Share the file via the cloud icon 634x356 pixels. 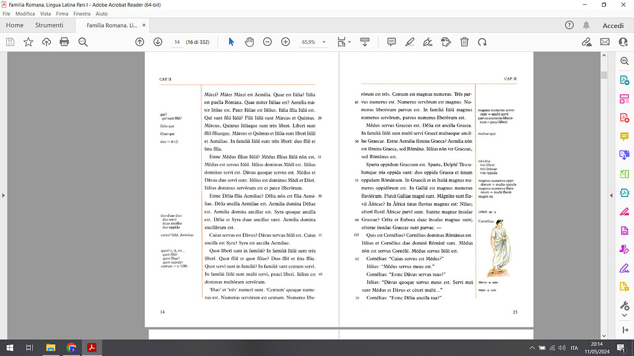587,41
